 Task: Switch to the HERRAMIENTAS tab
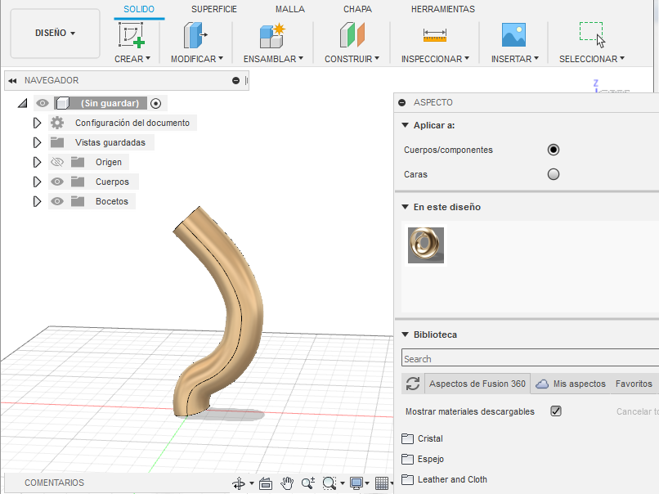(443, 9)
